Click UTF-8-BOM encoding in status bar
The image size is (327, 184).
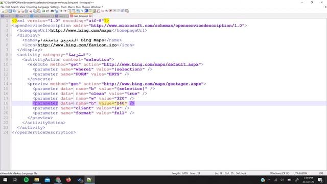point(300,173)
